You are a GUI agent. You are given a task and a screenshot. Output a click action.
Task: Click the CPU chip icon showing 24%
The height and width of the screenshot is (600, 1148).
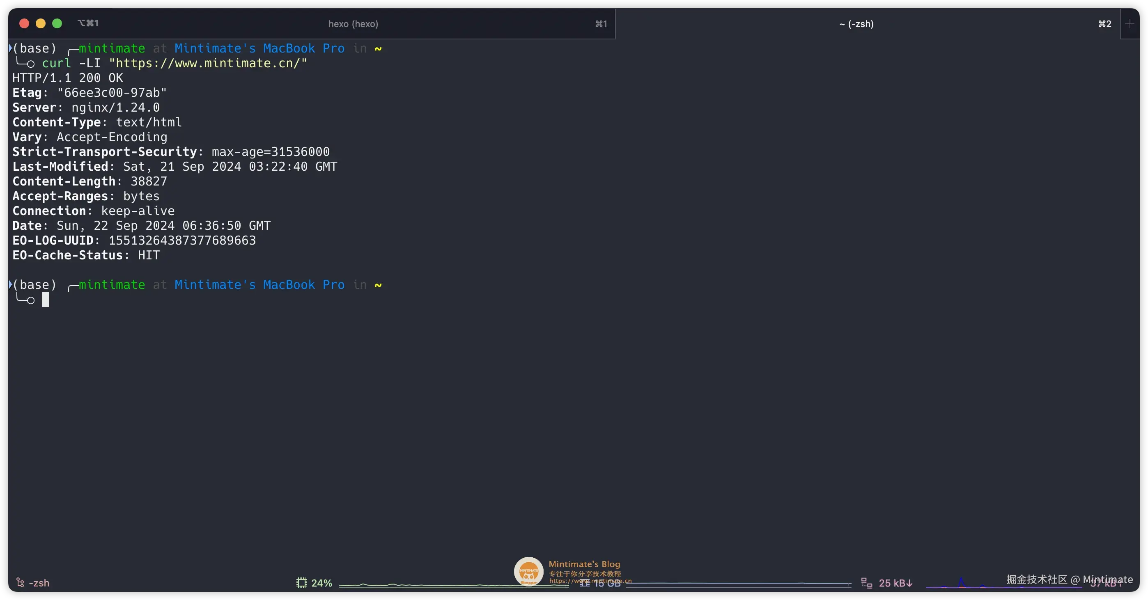pyautogui.click(x=302, y=583)
